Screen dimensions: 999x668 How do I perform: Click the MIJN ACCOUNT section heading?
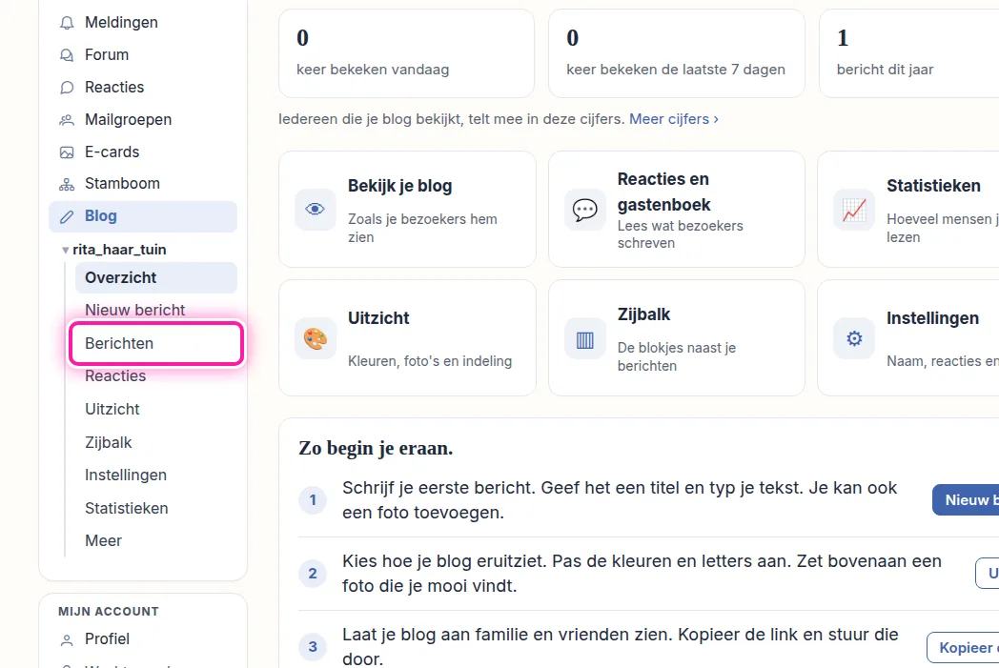109,612
